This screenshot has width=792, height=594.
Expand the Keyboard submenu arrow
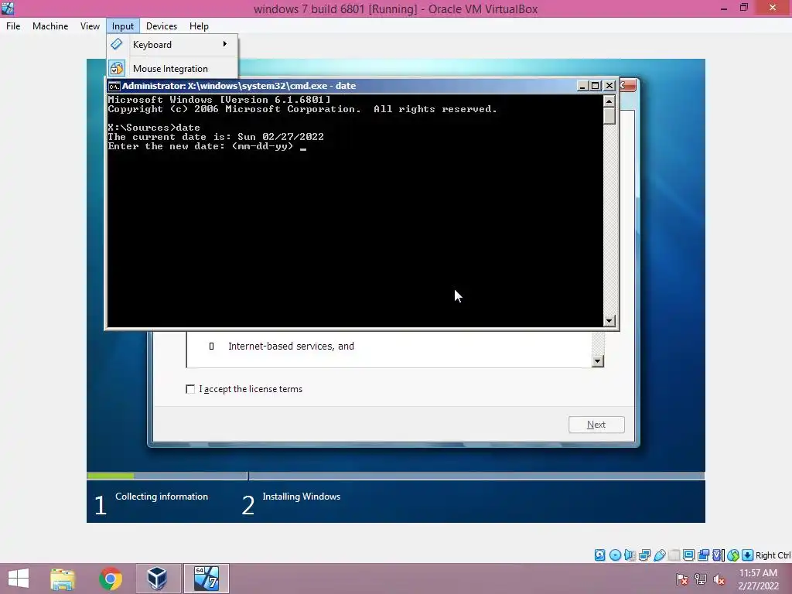(x=225, y=44)
